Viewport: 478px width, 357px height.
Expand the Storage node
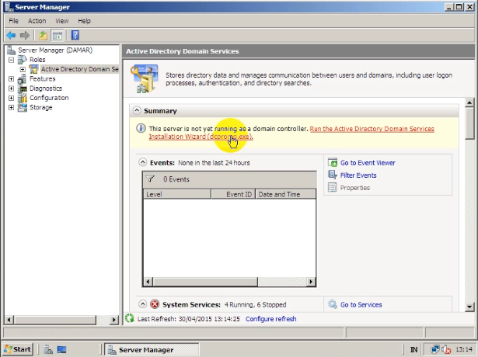[12, 107]
